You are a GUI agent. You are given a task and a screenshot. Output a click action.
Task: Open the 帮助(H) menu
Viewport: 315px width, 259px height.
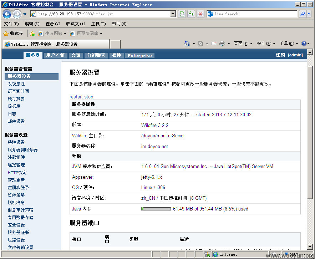coord(119,24)
